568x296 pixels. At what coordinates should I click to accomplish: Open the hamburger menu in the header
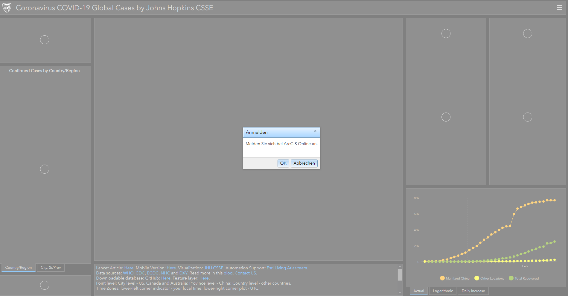click(x=559, y=8)
